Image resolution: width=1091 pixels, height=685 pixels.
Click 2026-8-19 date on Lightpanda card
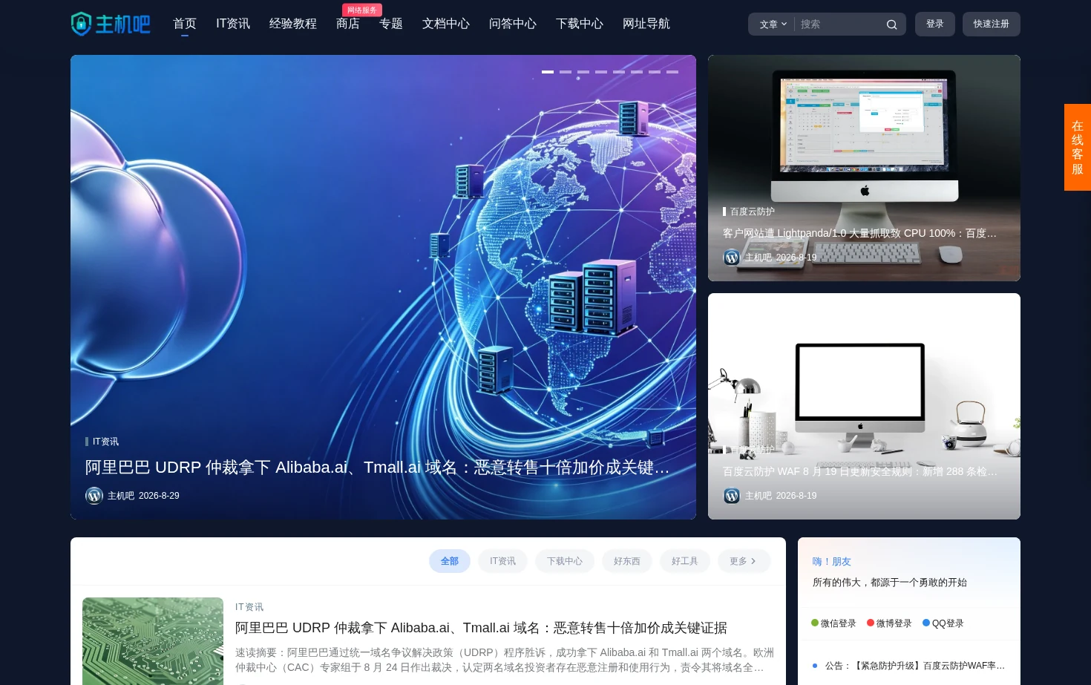pyautogui.click(x=796, y=258)
